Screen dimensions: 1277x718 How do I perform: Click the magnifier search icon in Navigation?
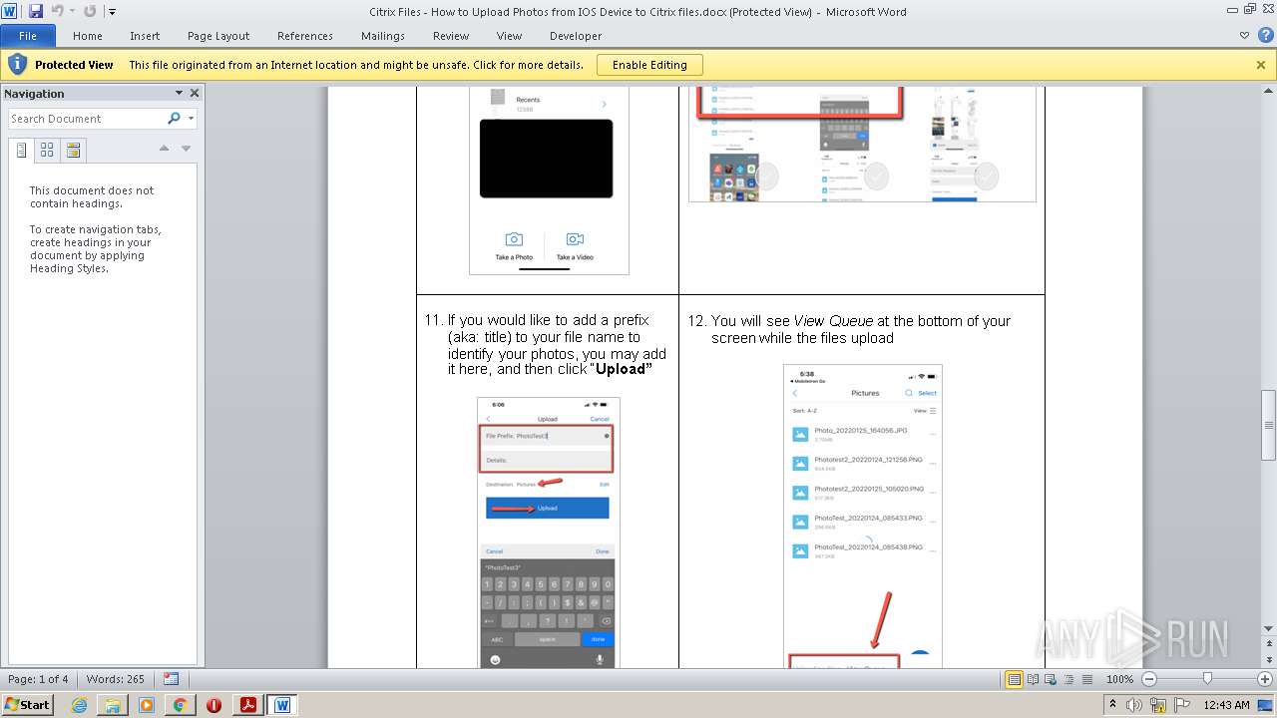coord(174,118)
